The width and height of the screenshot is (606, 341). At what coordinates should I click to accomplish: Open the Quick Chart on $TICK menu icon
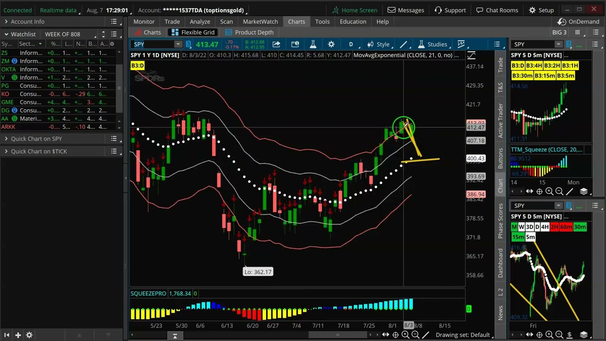tap(114, 151)
